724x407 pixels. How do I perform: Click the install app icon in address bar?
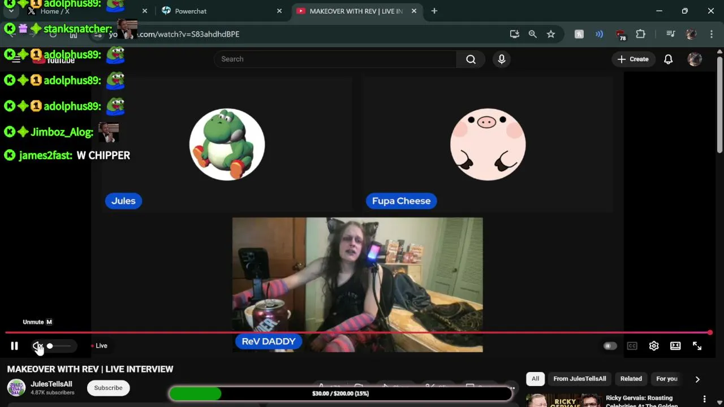tap(515, 34)
